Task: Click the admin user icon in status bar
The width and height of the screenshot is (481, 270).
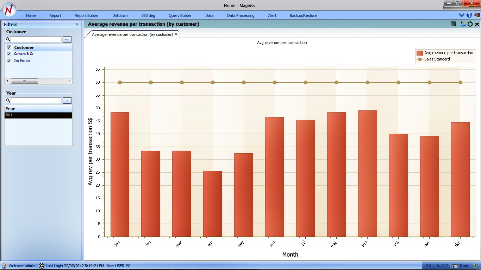Action: coord(4,266)
